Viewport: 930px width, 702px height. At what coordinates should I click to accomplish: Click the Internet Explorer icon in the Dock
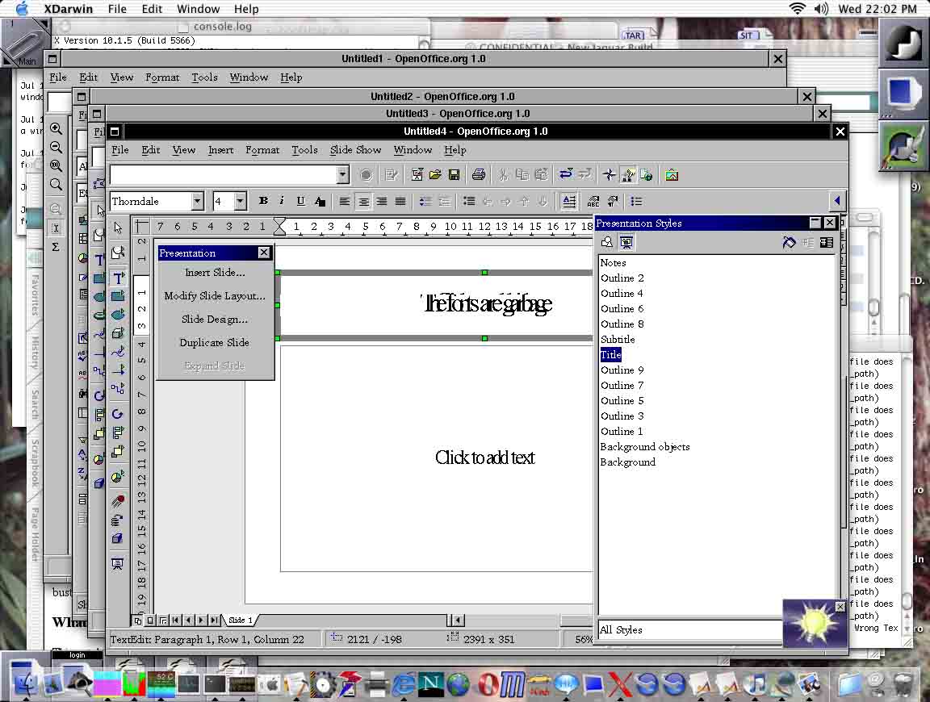tap(404, 684)
